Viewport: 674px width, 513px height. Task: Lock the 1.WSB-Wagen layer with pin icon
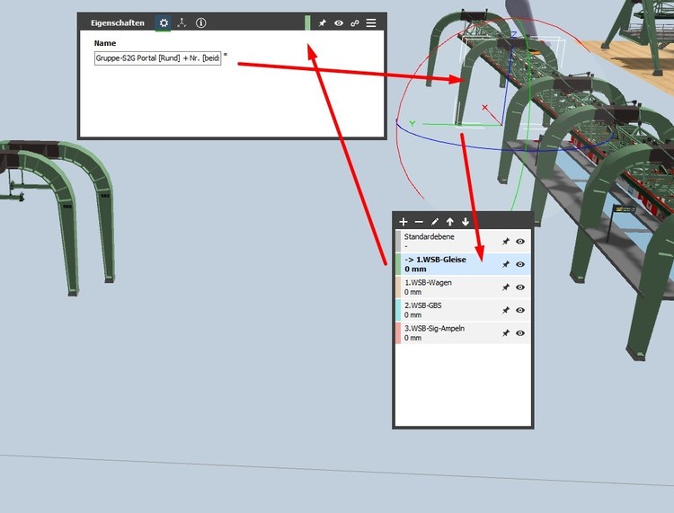[x=505, y=287]
